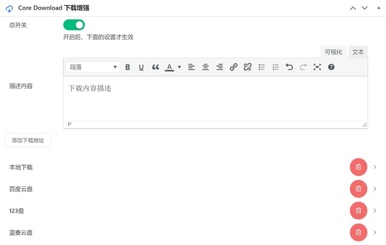Enter fullscreen editor mode
This screenshot has width=386, height=245.
tap(317, 67)
